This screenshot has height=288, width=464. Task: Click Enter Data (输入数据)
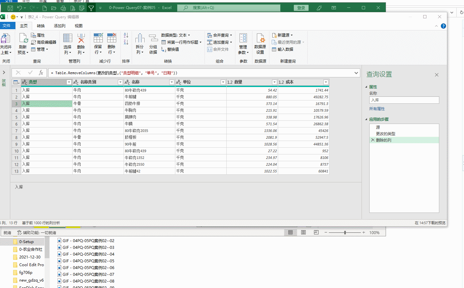283,49
